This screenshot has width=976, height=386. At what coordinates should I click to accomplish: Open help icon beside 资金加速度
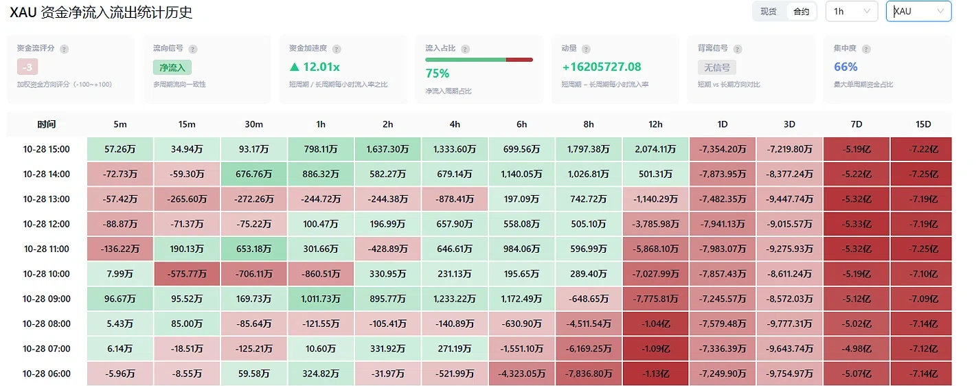coord(337,49)
